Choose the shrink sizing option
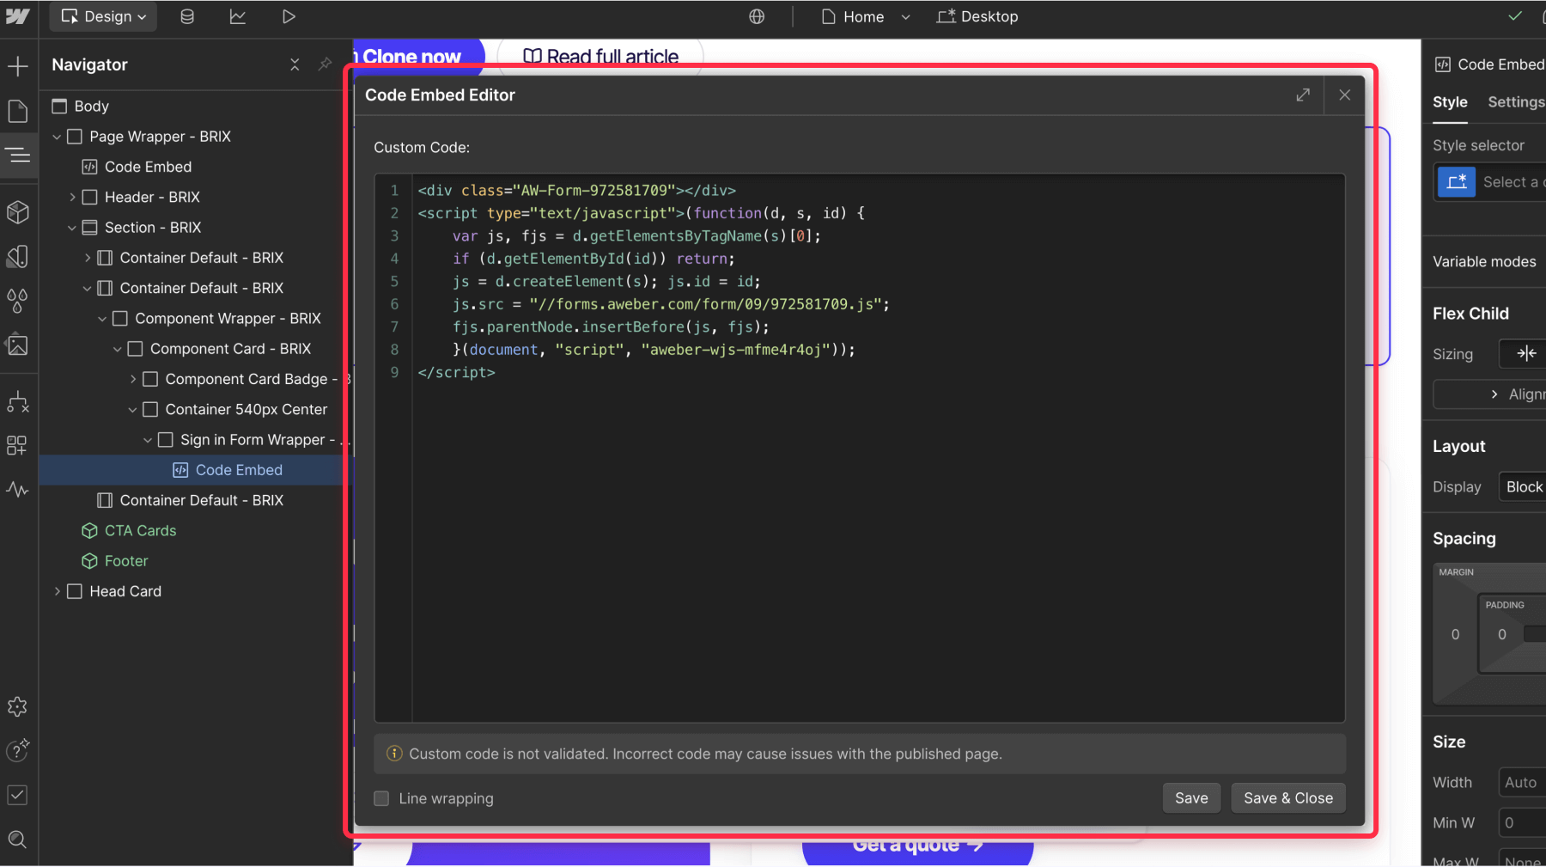This screenshot has width=1546, height=867. (x=1526, y=353)
